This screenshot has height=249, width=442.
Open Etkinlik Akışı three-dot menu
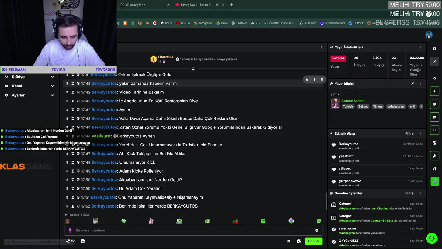tap(421, 133)
